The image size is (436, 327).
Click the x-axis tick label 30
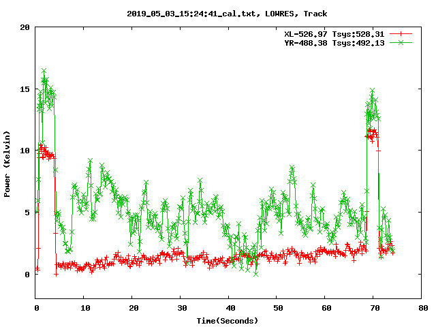(182, 308)
